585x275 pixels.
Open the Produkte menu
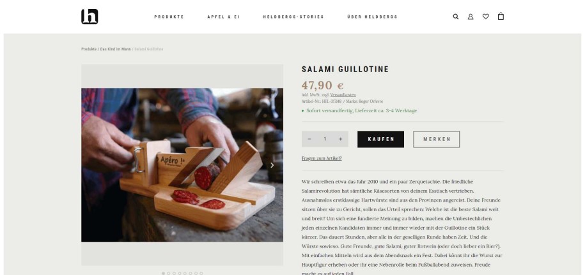coord(169,17)
